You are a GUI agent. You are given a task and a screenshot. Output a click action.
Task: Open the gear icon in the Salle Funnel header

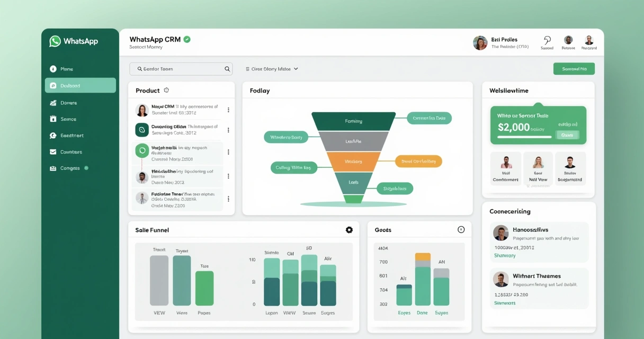[349, 230]
